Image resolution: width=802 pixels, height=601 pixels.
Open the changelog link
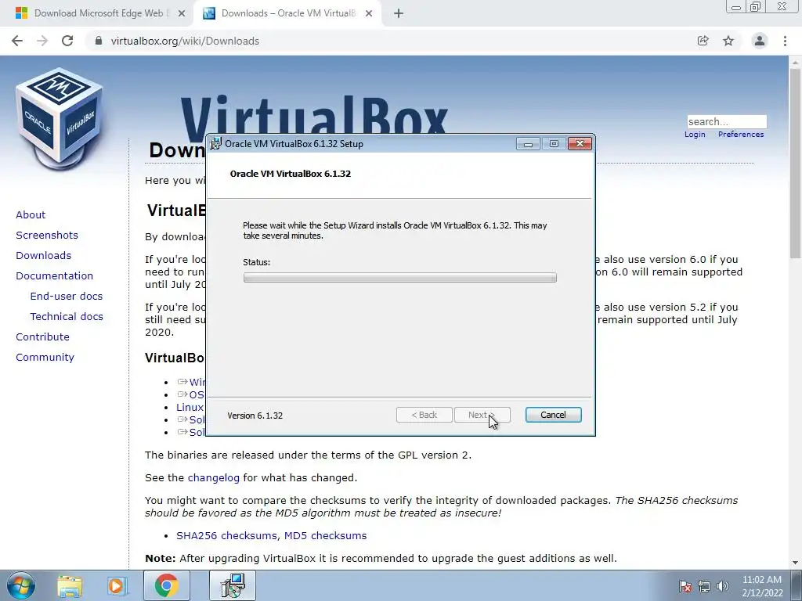click(x=213, y=478)
